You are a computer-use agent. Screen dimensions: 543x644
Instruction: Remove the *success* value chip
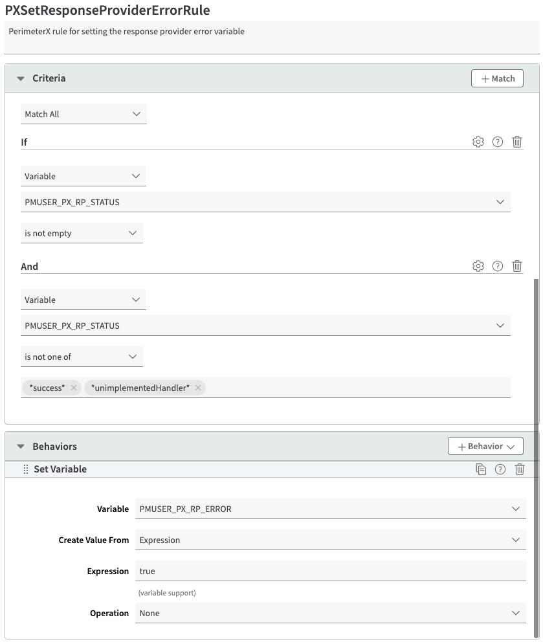pos(74,388)
